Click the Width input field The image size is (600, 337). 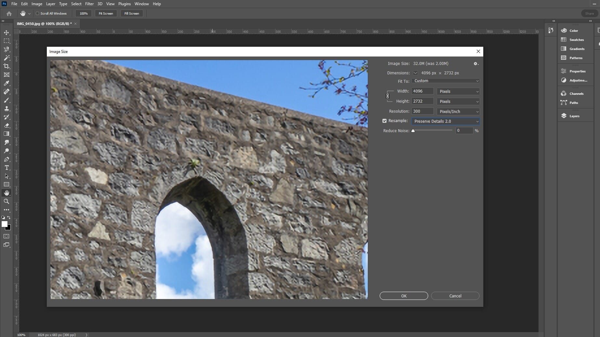(x=422, y=91)
